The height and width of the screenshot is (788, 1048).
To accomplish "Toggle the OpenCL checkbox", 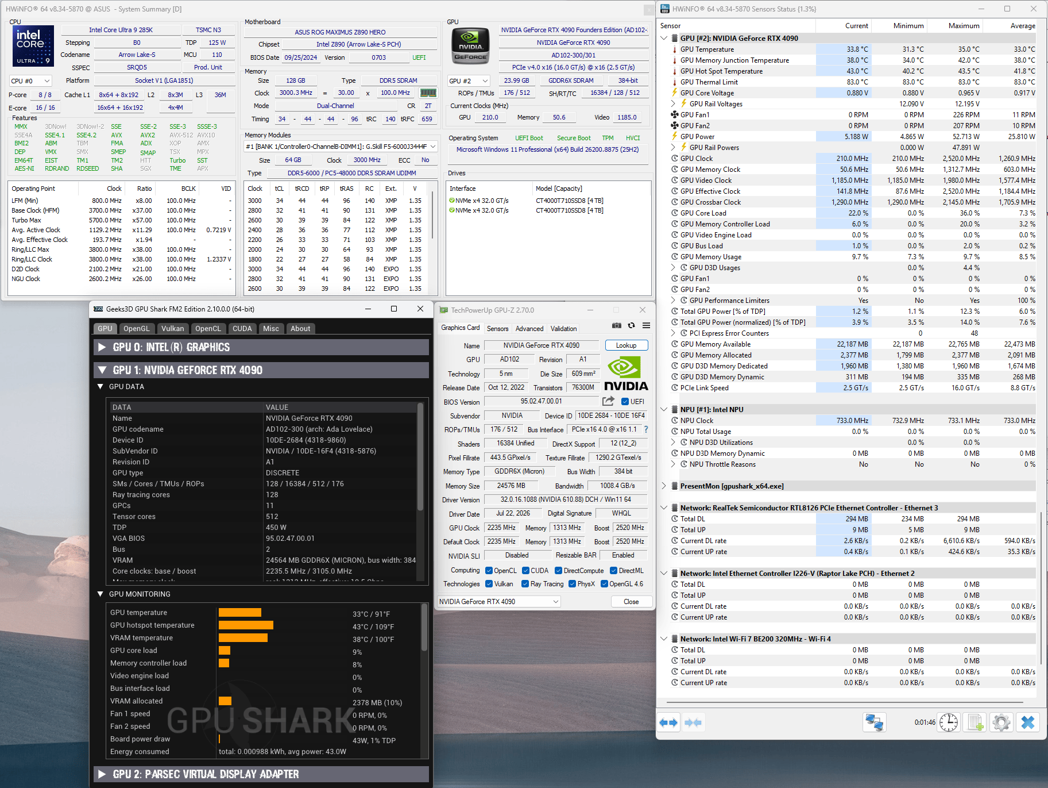I will tap(489, 571).
